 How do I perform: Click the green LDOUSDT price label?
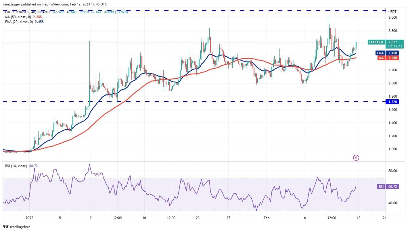[x=376, y=42]
